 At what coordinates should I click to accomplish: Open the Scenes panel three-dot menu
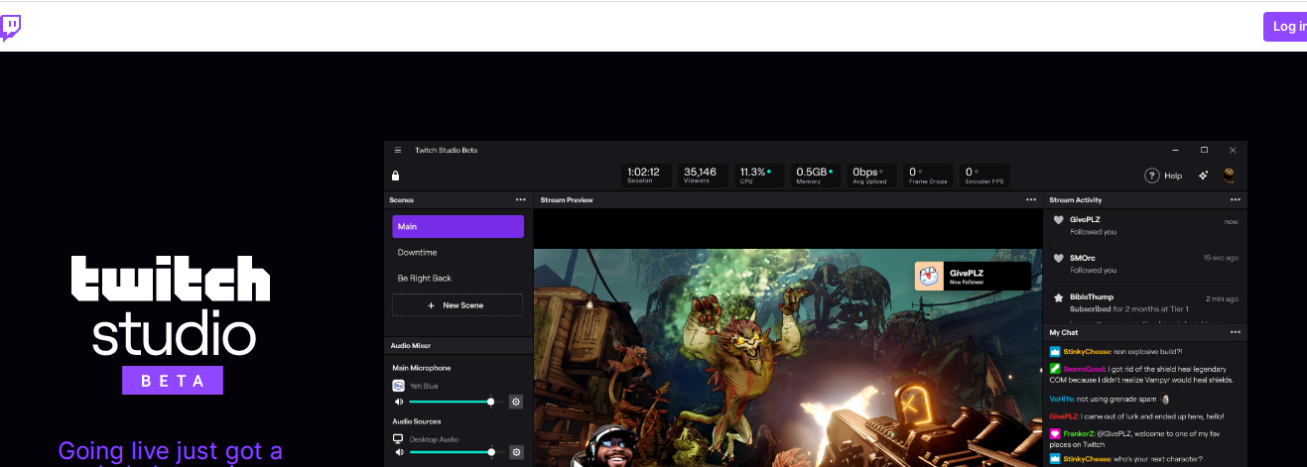click(520, 199)
